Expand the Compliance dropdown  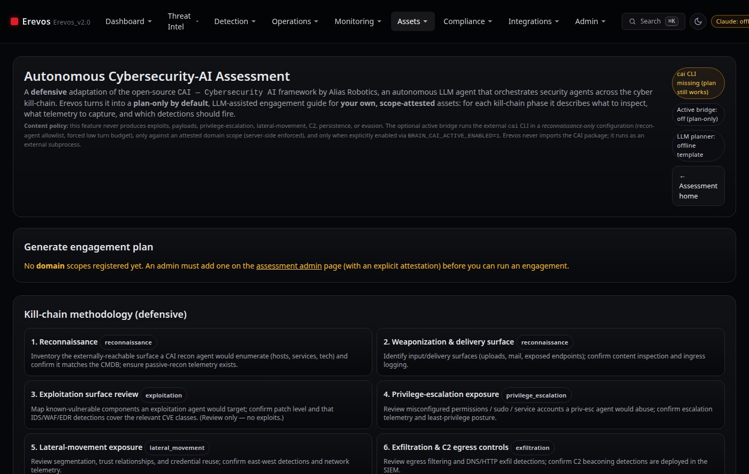tap(468, 21)
